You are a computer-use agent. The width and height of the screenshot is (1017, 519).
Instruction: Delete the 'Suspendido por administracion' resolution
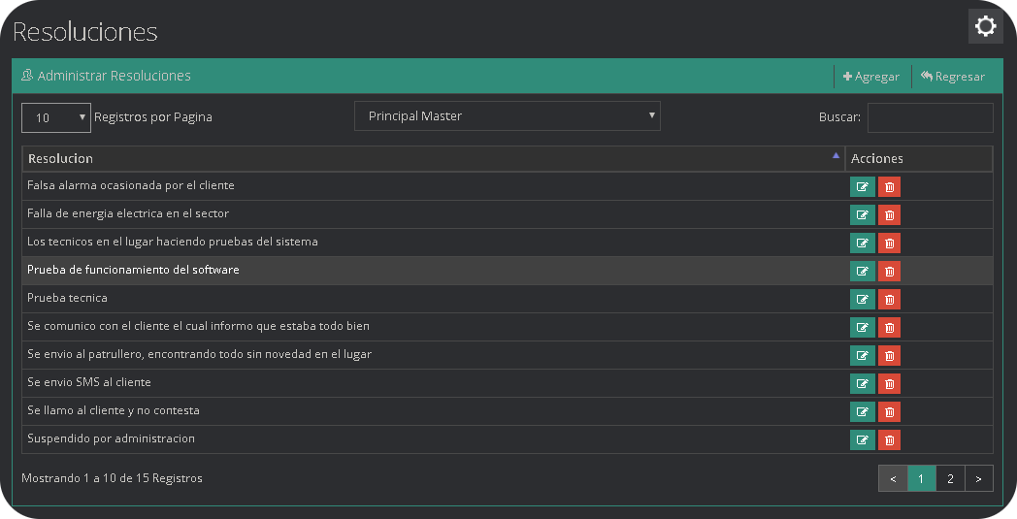coord(889,439)
